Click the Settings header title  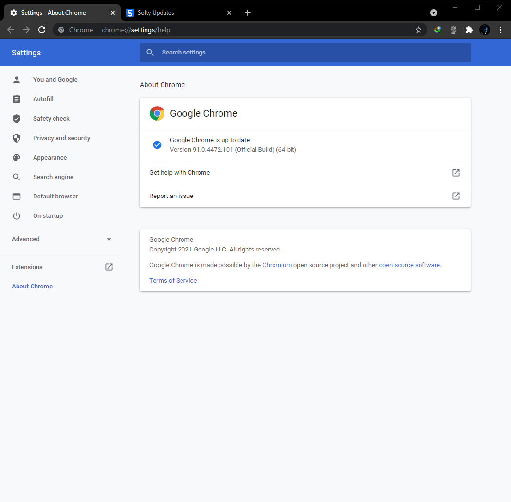click(x=26, y=53)
